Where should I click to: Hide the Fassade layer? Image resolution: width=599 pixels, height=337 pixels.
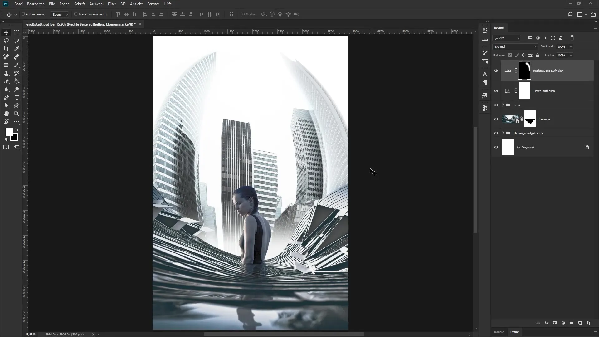[496, 119]
